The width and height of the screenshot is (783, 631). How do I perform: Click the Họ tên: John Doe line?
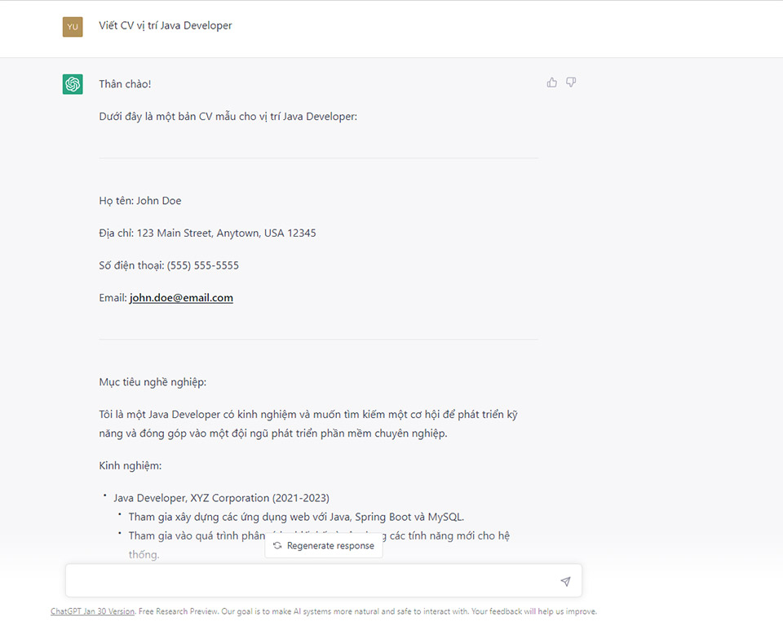point(140,201)
